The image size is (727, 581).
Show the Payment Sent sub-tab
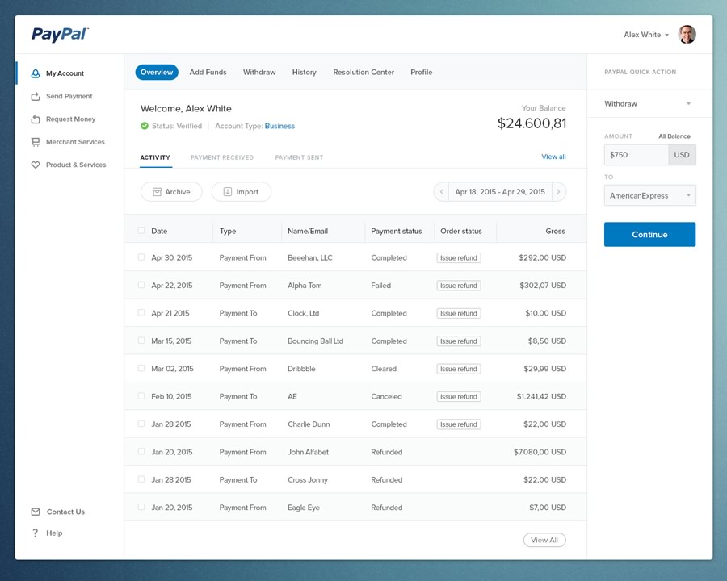tap(299, 157)
